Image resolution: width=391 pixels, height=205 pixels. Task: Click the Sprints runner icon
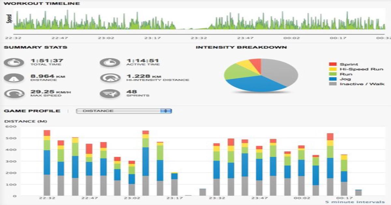click(x=110, y=94)
